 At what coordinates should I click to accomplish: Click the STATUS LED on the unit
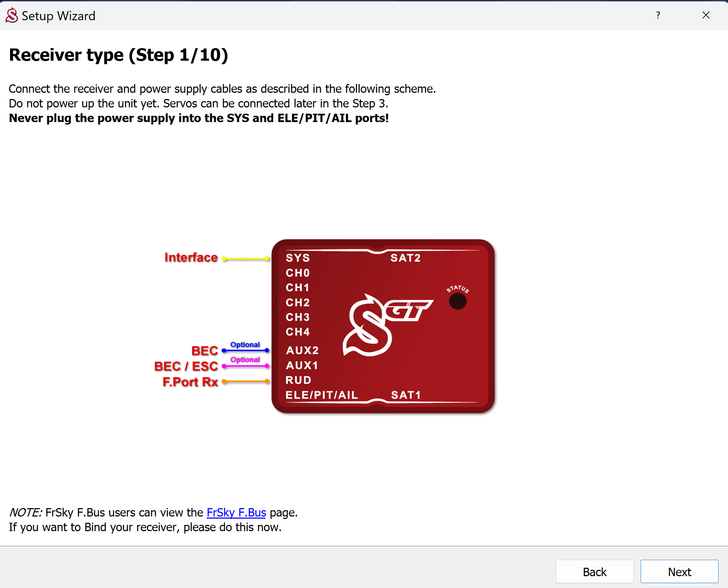coord(457,301)
